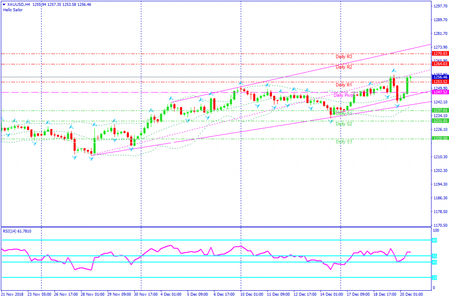The image size is (449, 299).
Task: Click the XAUUSD,H4 dropdown triangle
Action: pyautogui.click(x=4, y=4)
